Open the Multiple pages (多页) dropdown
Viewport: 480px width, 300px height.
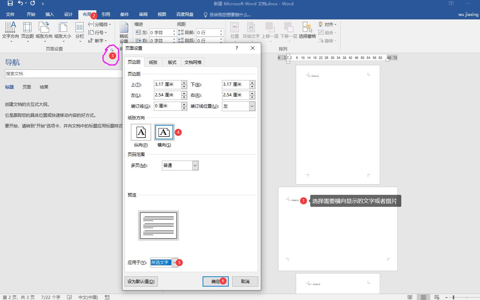click(x=195, y=166)
